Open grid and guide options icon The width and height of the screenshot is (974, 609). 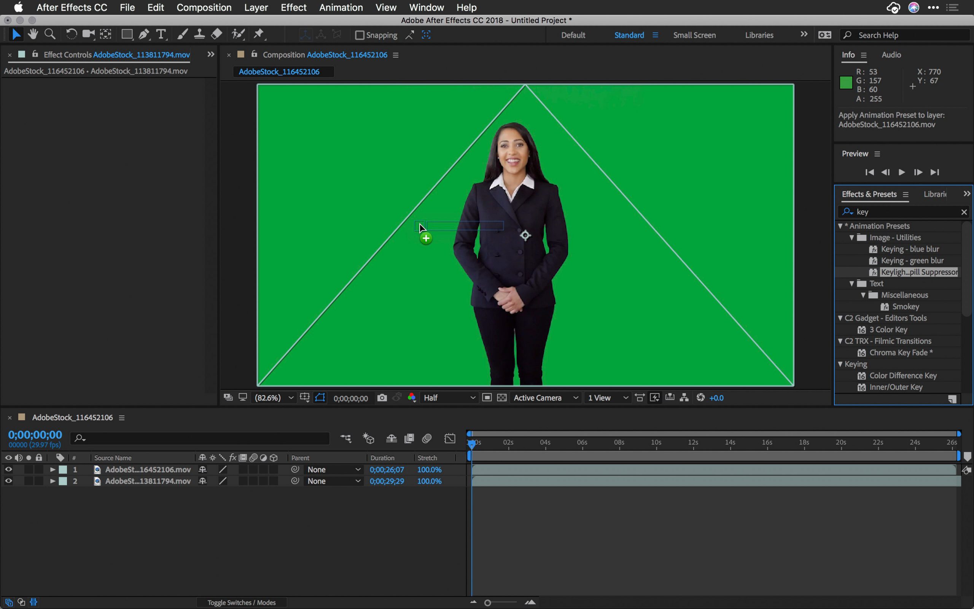click(305, 398)
